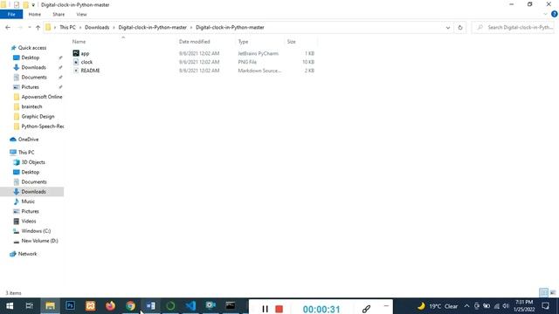Select highlighted Downloads under This PC
This screenshot has width=559, height=314.
tap(33, 192)
